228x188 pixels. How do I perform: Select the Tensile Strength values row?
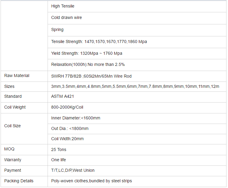[99, 42]
